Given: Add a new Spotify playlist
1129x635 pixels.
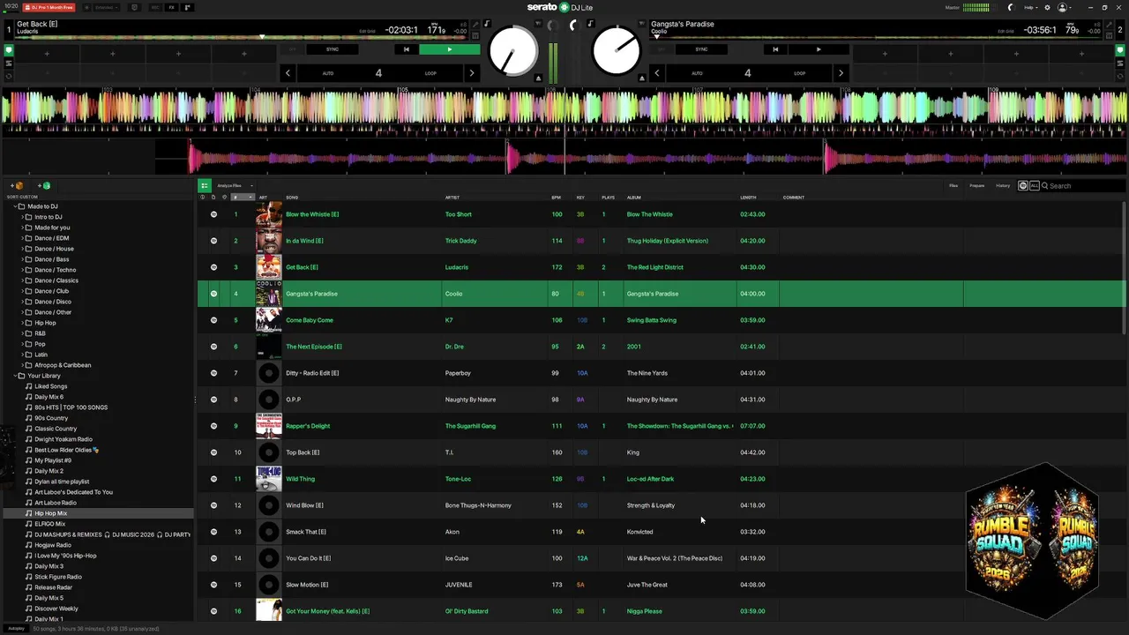Looking at the screenshot, I should (x=44, y=186).
